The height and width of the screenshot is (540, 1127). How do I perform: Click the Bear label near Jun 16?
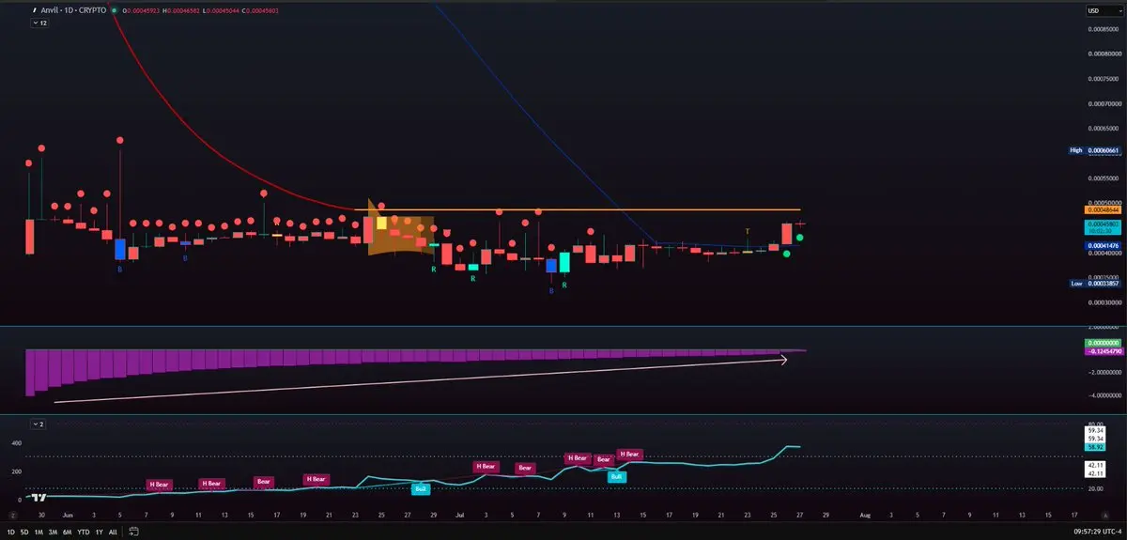[265, 482]
